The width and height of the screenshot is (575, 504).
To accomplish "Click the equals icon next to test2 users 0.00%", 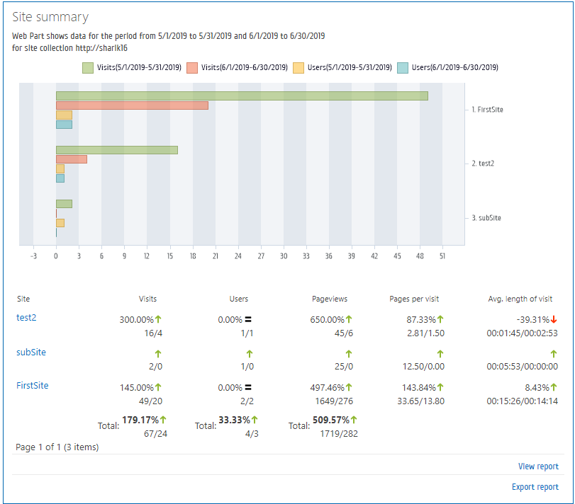I will [248, 319].
